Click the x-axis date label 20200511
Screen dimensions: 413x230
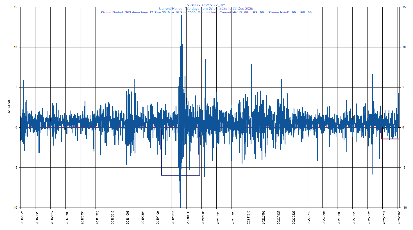tap(188, 217)
